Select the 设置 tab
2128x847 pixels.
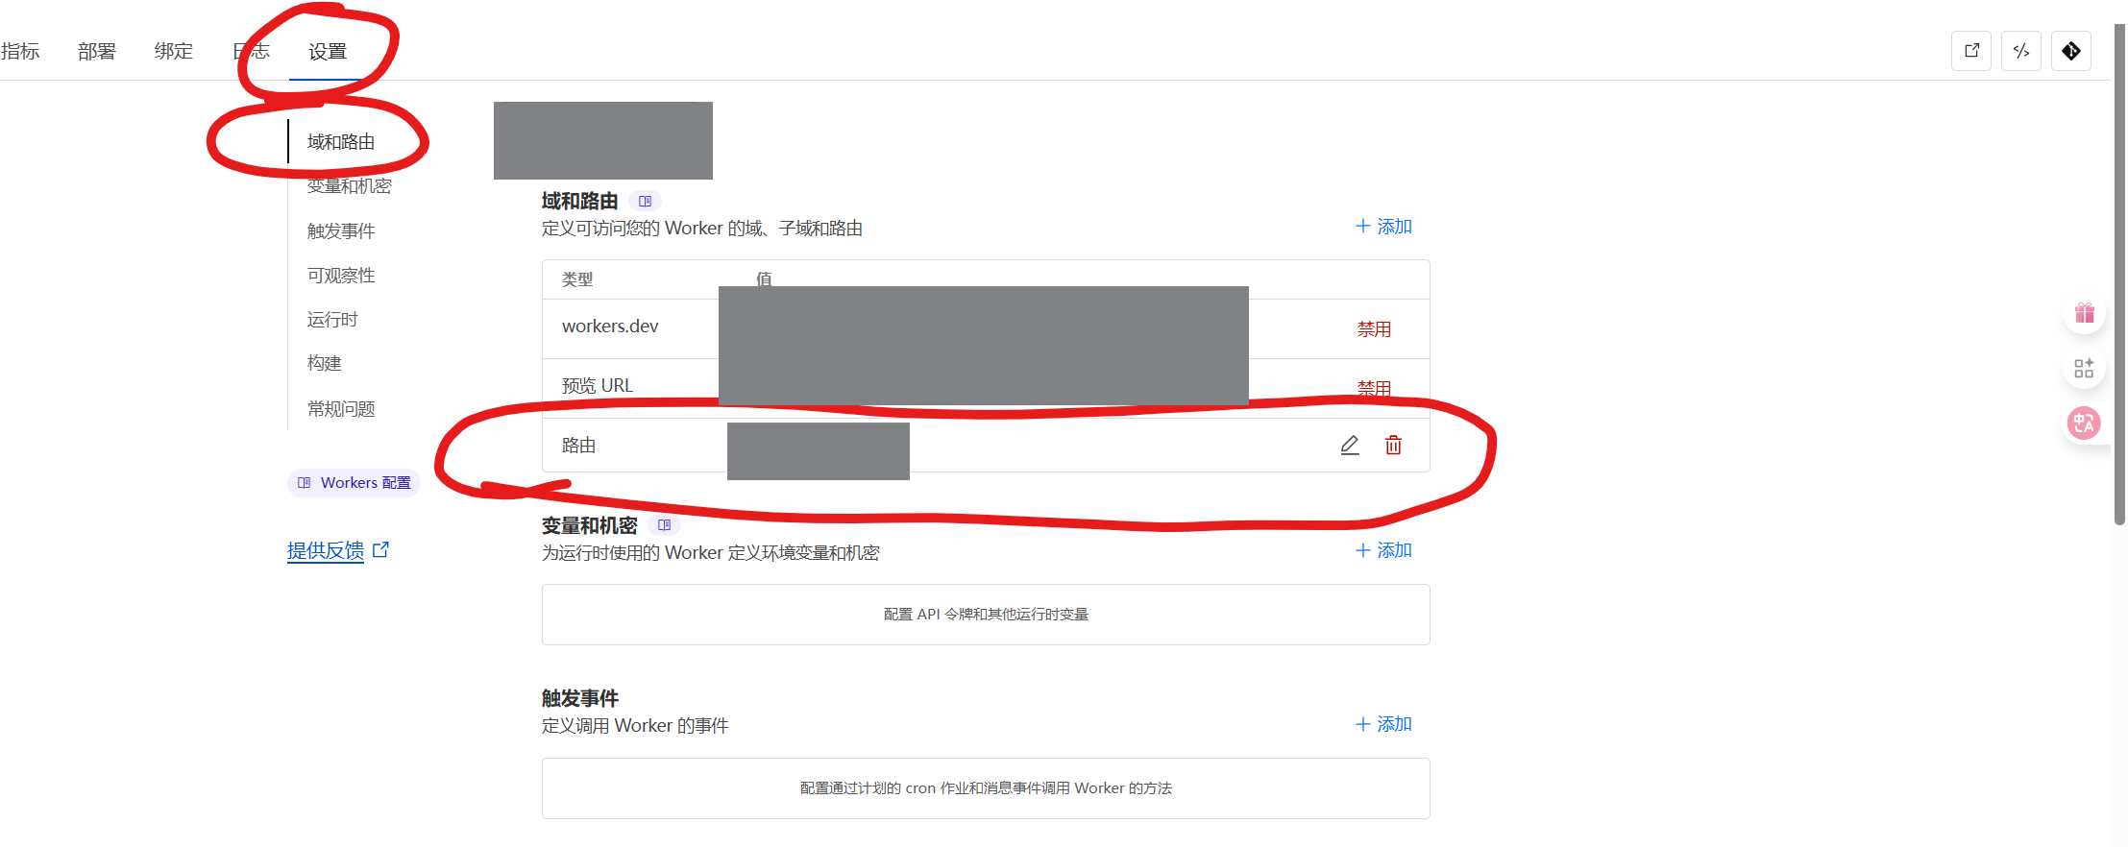[x=328, y=51]
